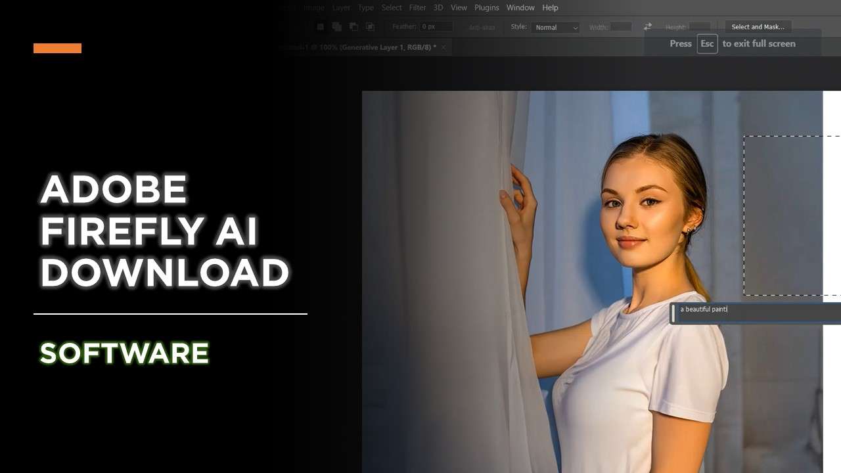Click the Add to selection icon
Image resolution: width=841 pixels, height=473 pixels.
pos(337,27)
